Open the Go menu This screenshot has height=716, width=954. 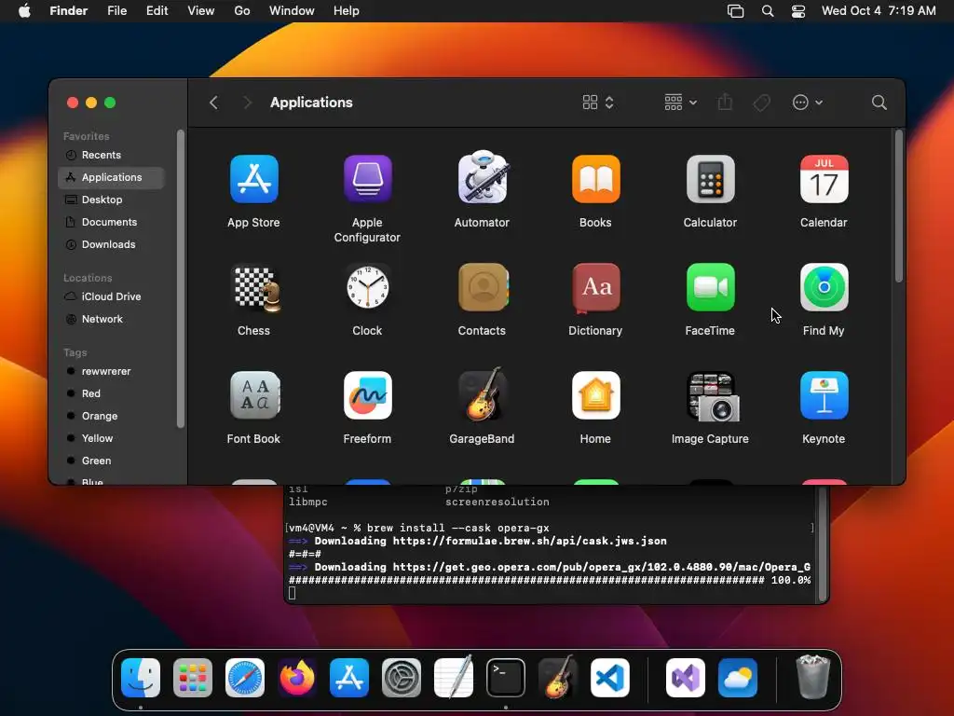tap(242, 11)
